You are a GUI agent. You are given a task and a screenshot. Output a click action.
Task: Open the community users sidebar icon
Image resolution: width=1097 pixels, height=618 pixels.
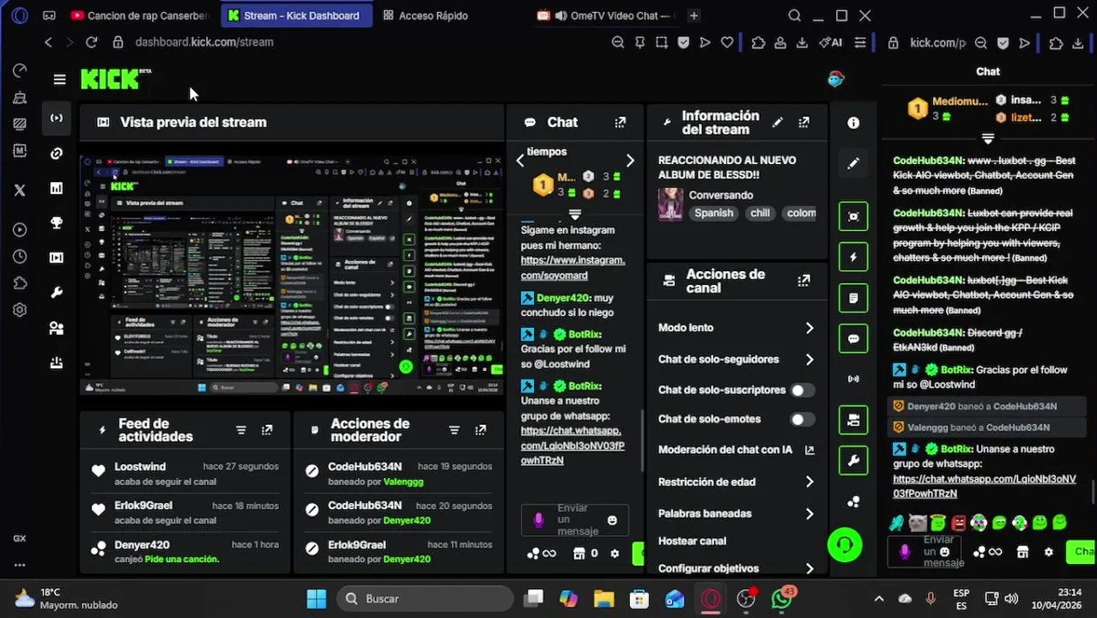(x=57, y=328)
